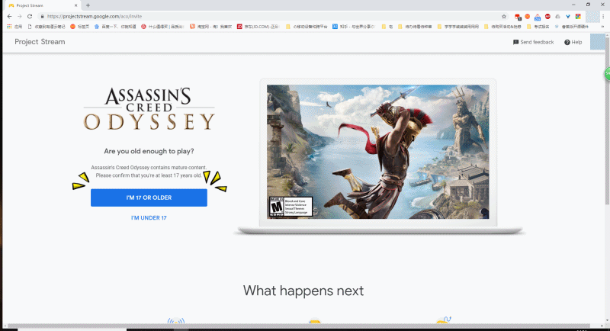Image resolution: width=610 pixels, height=331 pixels.
Task: Click the What happens next heading
Action: click(303, 291)
